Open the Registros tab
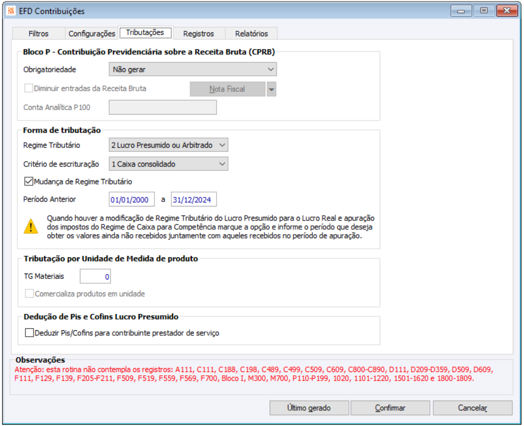The width and height of the screenshot is (524, 426). tap(198, 34)
